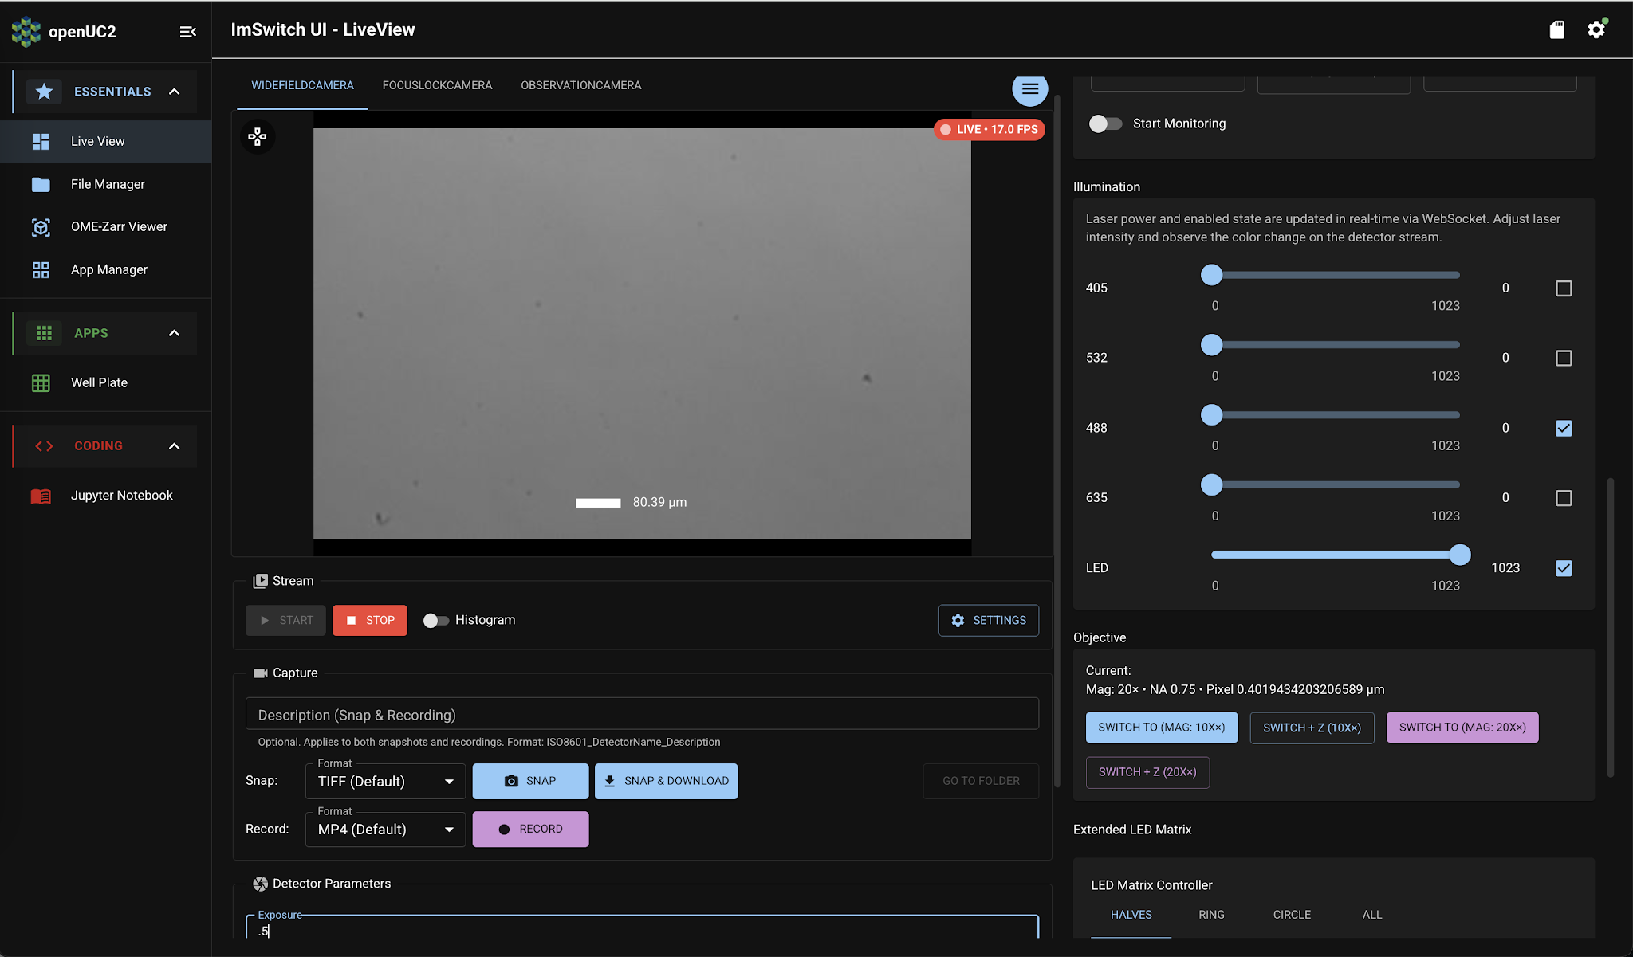1633x957 pixels.
Task: Open the File Manager
Action: pyautogui.click(x=107, y=184)
